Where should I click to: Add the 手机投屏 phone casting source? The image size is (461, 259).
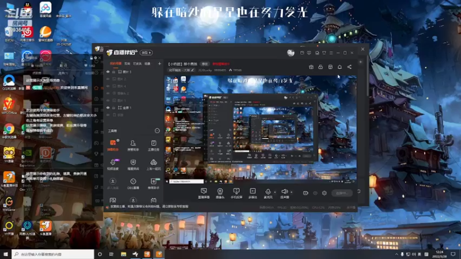236,193
